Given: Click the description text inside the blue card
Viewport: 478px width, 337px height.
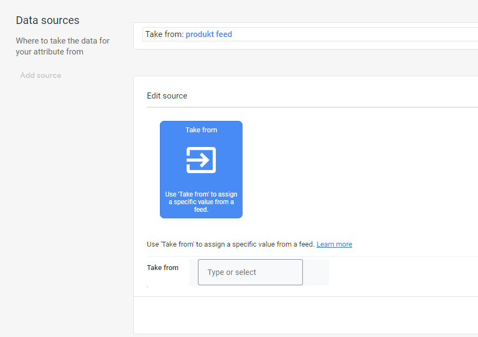Looking at the screenshot, I should pos(201,201).
